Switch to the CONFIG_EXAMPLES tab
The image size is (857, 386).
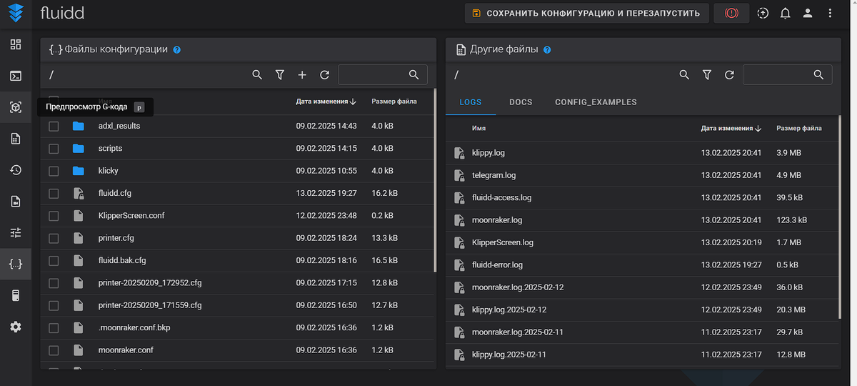596,102
